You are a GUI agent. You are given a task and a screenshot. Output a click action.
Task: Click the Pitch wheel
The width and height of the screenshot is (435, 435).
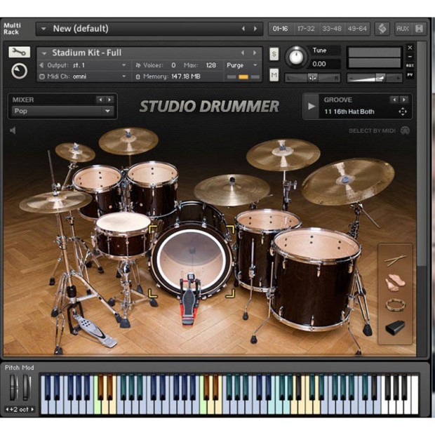pyautogui.click(x=13, y=387)
